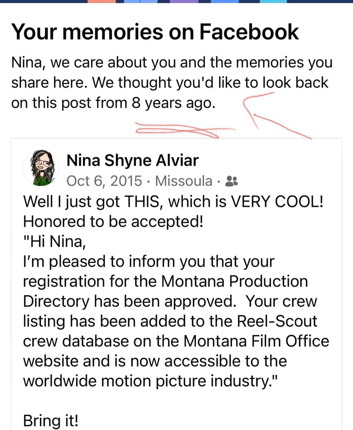Select the Missoula location tag
Screen dimensions: 353x430
183,181
